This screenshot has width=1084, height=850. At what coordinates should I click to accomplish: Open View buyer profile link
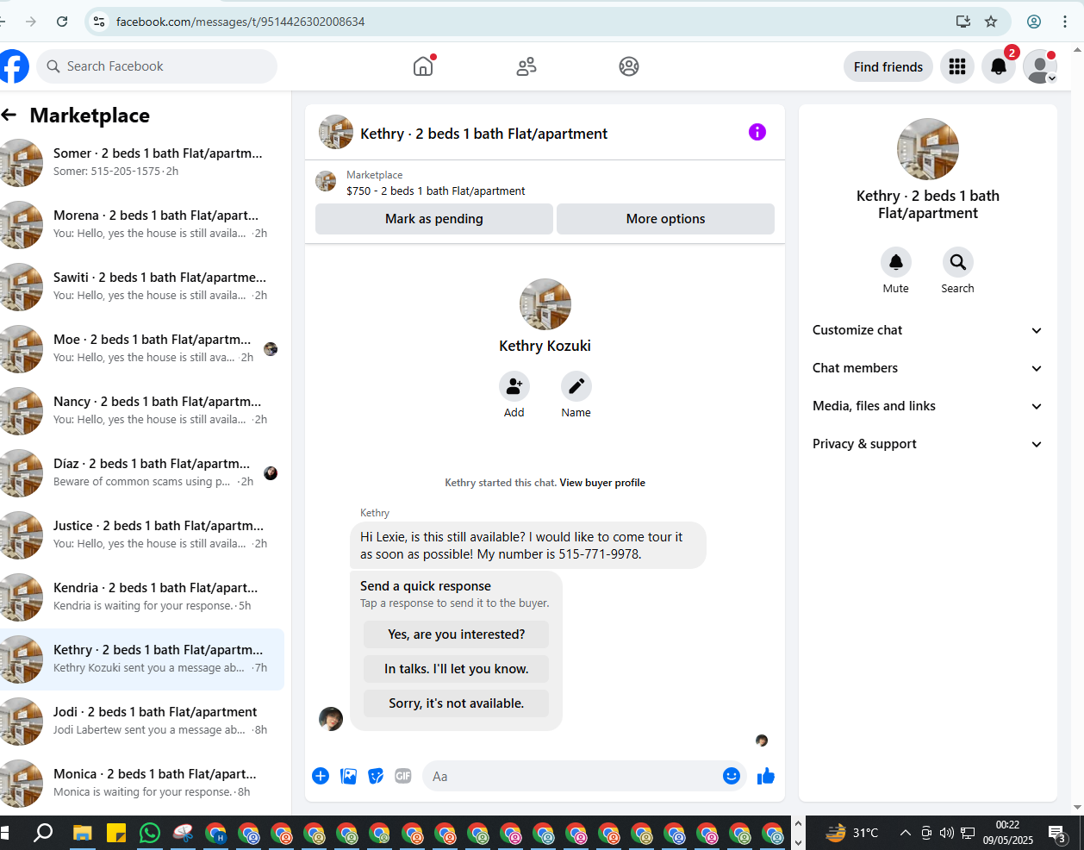click(602, 483)
